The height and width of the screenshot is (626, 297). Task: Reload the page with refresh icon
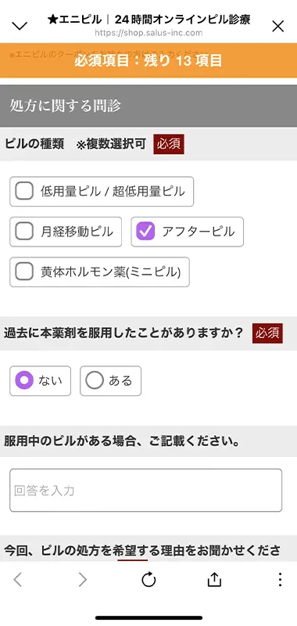tap(148, 579)
